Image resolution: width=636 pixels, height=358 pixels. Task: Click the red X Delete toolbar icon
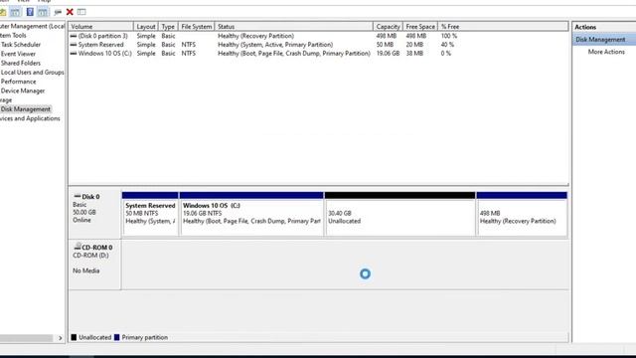coord(70,12)
